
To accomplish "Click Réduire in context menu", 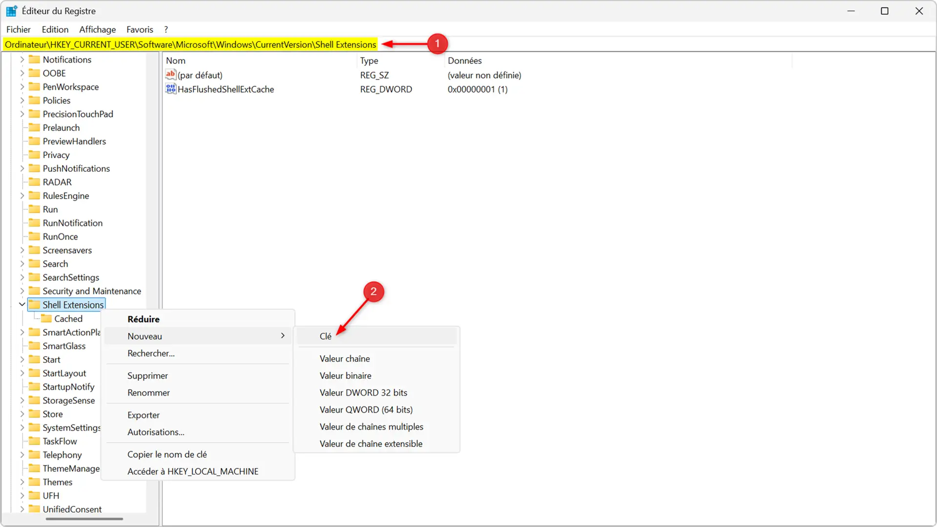I will [x=198, y=319].
